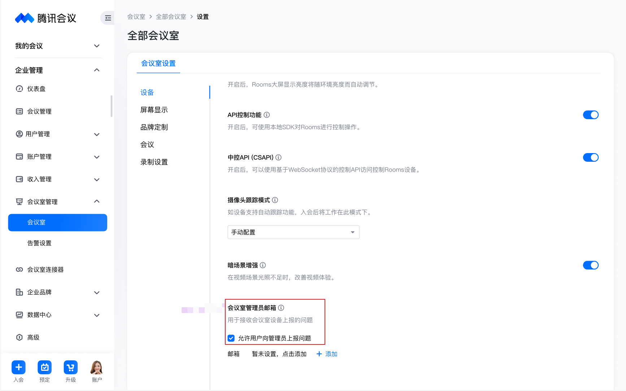Click the Tencent Meeting logo
Image resolution: width=626 pixels, height=391 pixels.
click(45, 18)
